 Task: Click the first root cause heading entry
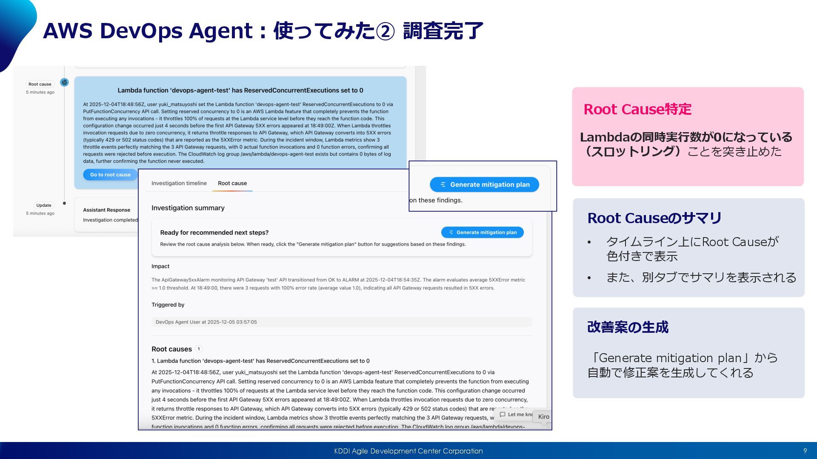pyautogui.click(x=260, y=361)
